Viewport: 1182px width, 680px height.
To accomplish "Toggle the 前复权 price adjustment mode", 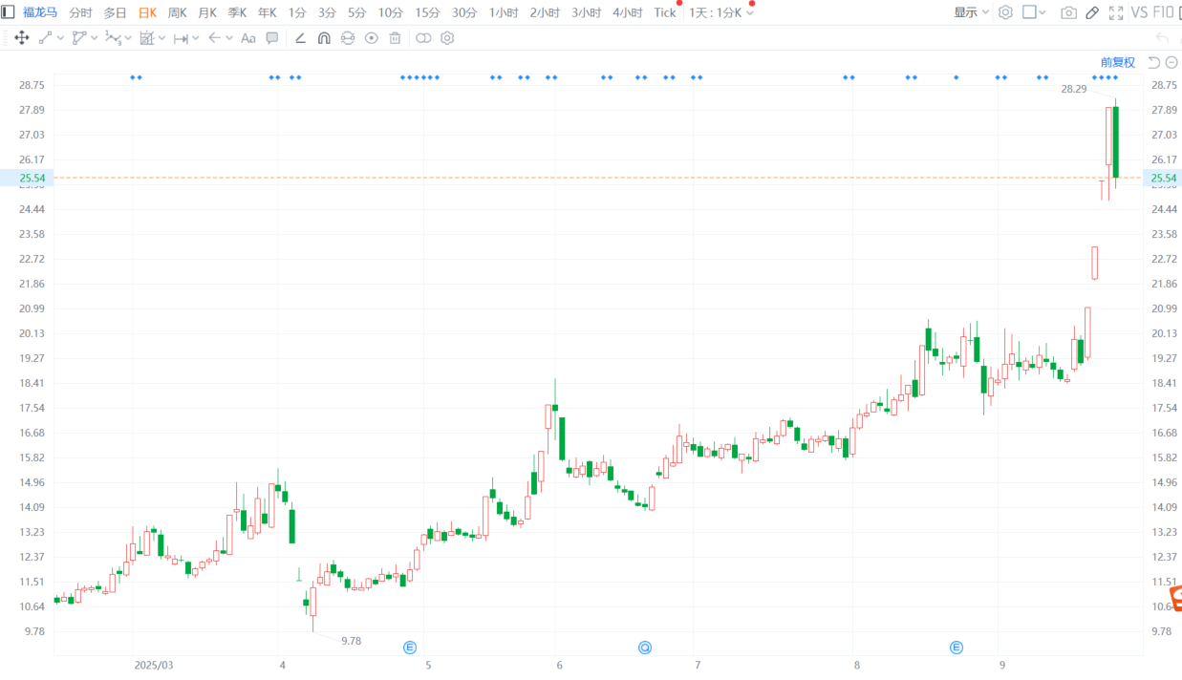I will pyautogui.click(x=1117, y=62).
